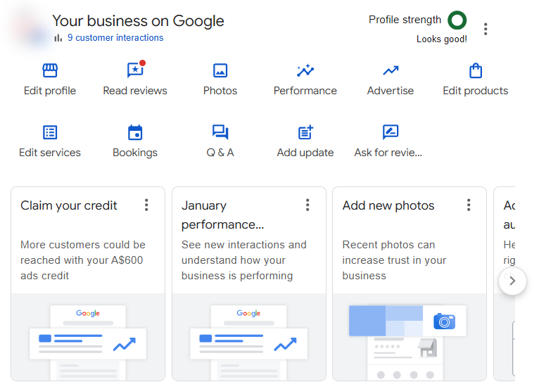Open the Claim your credit card illustration
The height and width of the screenshot is (389, 539).
point(88,338)
